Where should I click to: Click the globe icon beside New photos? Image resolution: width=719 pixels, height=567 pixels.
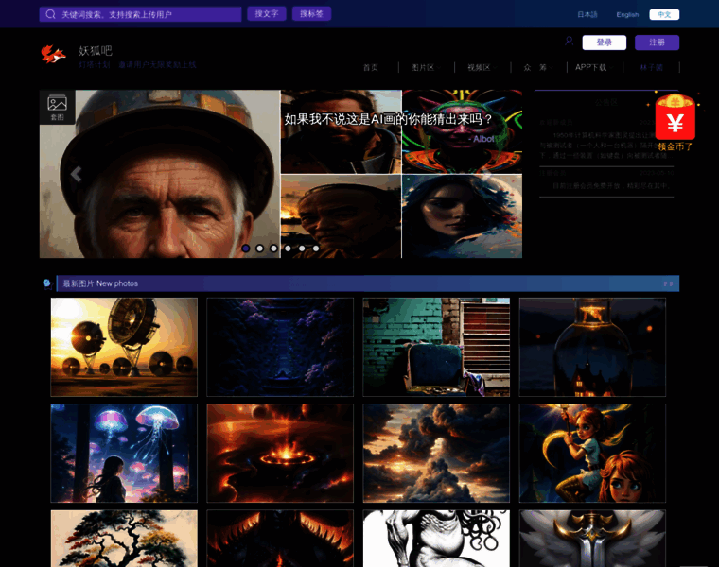click(47, 283)
